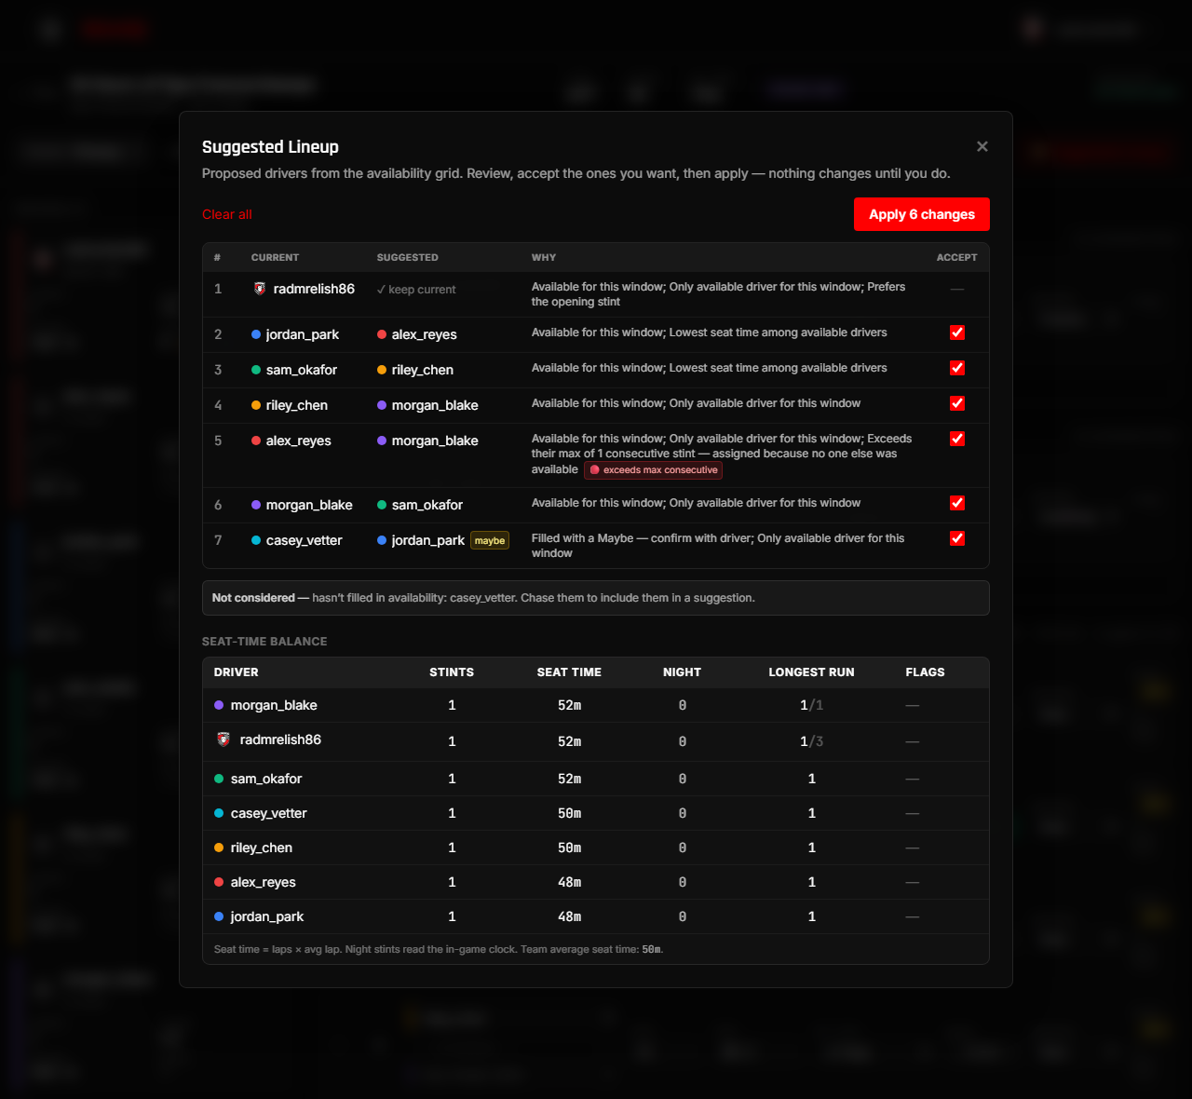This screenshot has width=1192, height=1099.
Task: Toggle accept checkbox for stint 5 row
Action: coord(956,439)
